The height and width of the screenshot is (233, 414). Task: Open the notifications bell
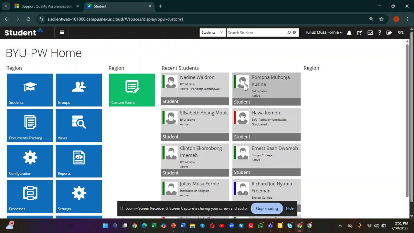pyautogui.click(x=349, y=33)
